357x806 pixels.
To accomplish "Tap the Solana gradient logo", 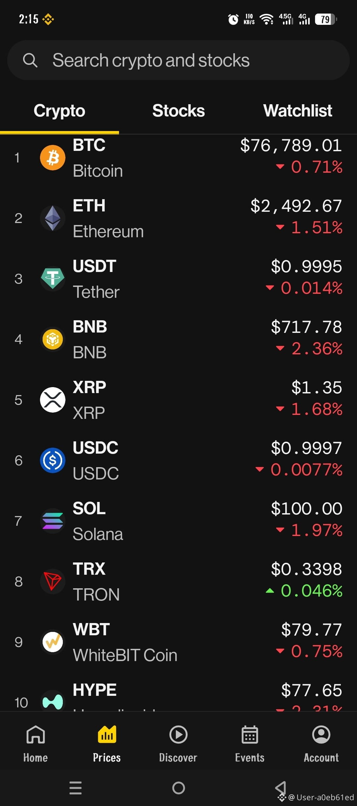I will pos(53,521).
